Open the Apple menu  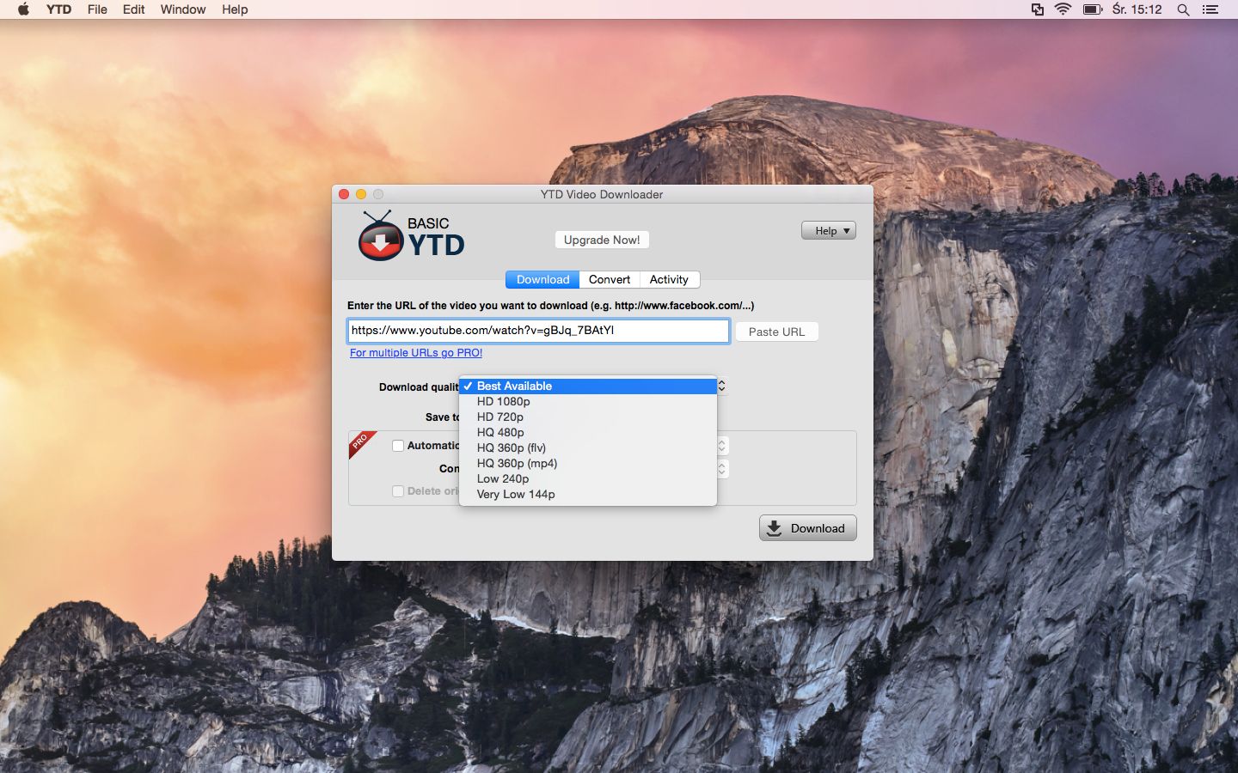(23, 9)
